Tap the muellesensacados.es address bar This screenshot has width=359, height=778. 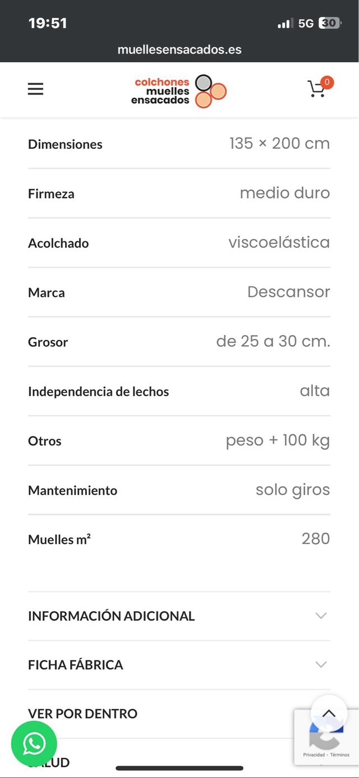pyautogui.click(x=179, y=49)
